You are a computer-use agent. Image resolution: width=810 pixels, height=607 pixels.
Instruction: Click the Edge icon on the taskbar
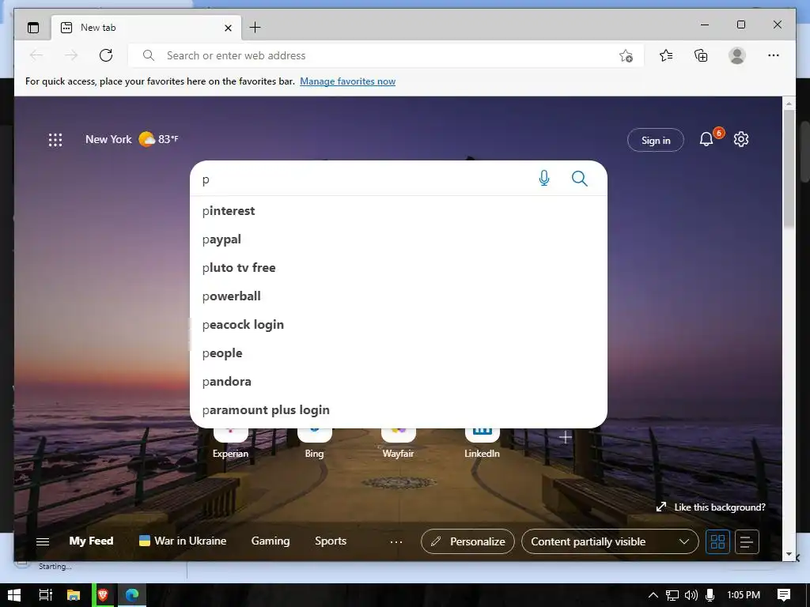[x=132, y=595]
